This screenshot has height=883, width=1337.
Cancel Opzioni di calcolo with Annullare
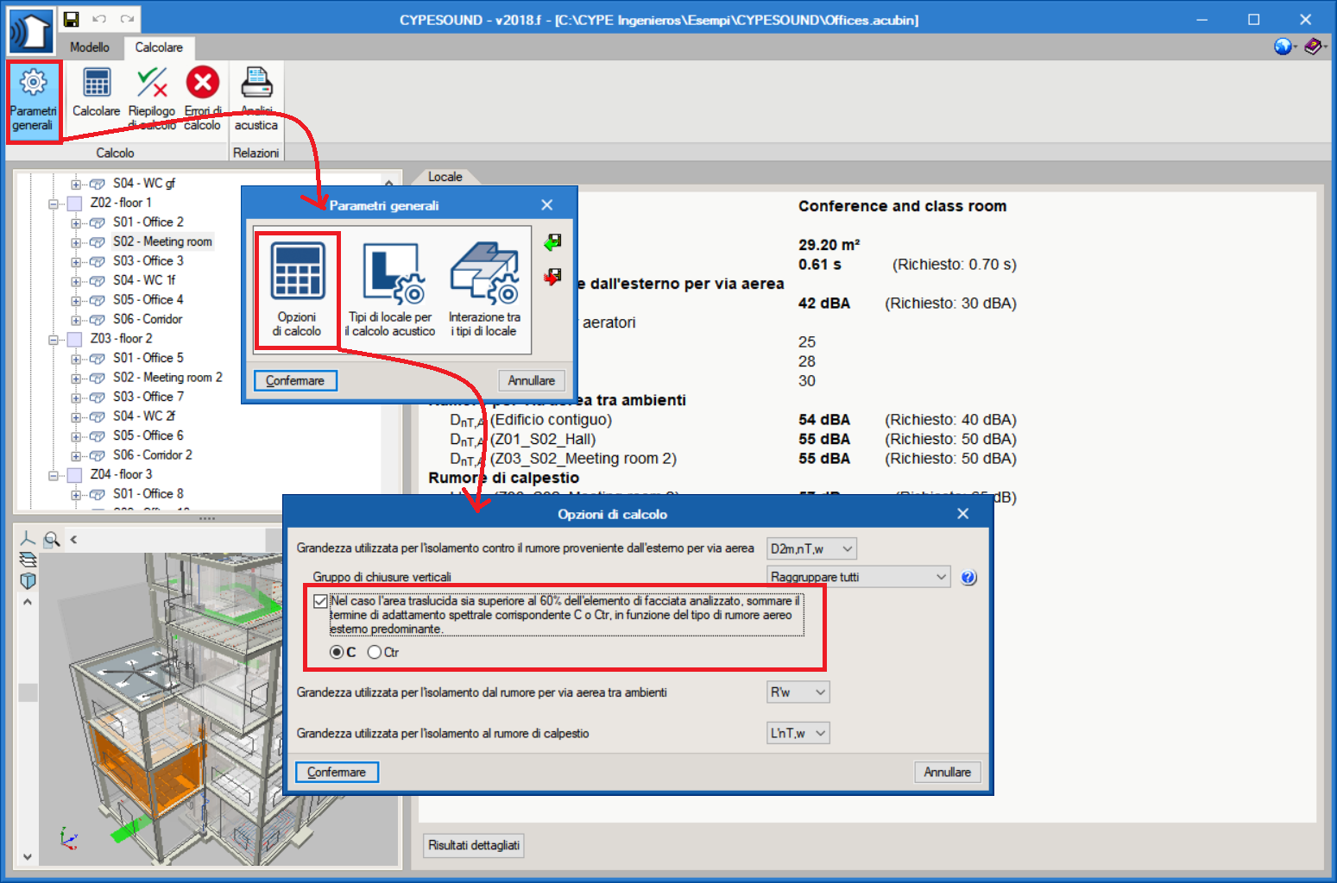pos(948,773)
